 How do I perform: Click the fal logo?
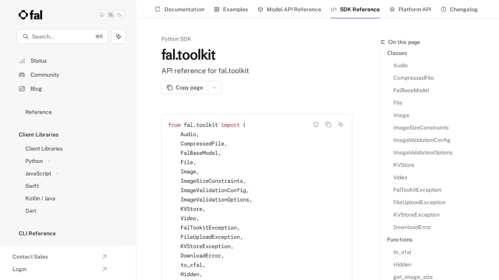pyautogui.click(x=30, y=15)
